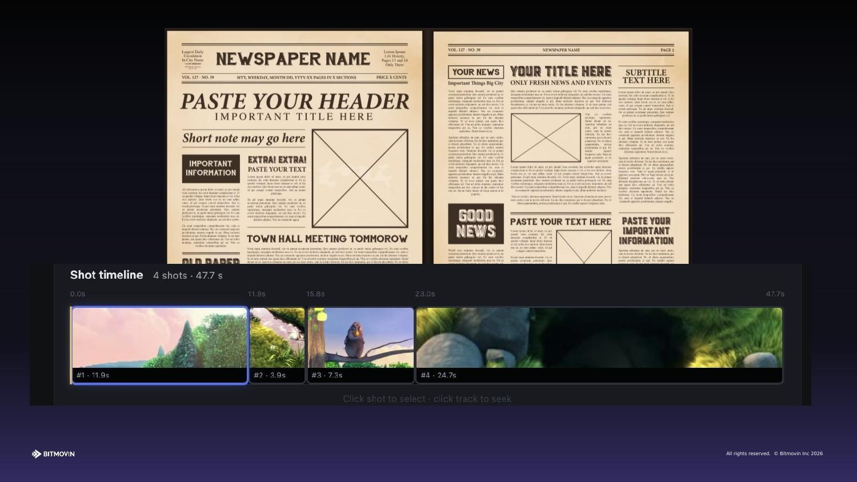Click 'Click shot to select' hint text

[x=384, y=399]
